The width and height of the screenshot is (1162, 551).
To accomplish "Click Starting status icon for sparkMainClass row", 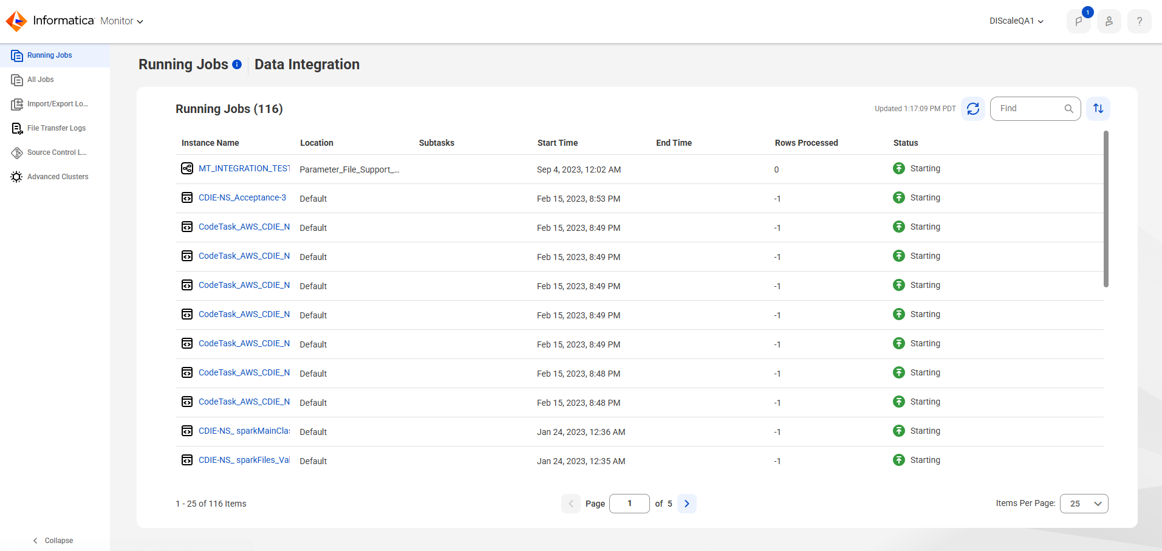I will (x=899, y=431).
